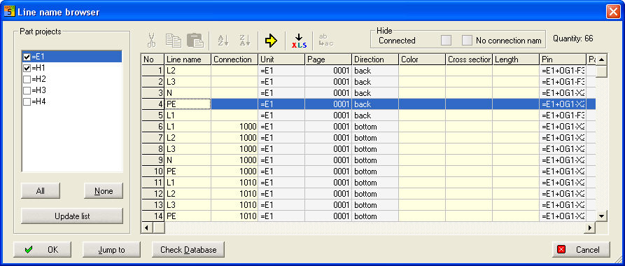Close the Line name browser window
The width and height of the screenshot is (625, 266).
612,12
